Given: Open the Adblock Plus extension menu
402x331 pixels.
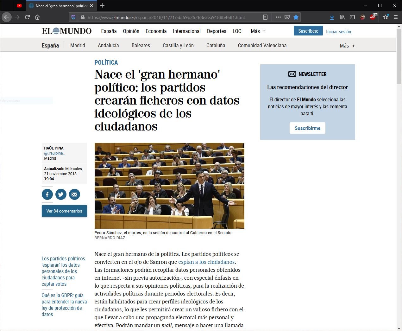Looking at the screenshot, I should (x=373, y=17).
